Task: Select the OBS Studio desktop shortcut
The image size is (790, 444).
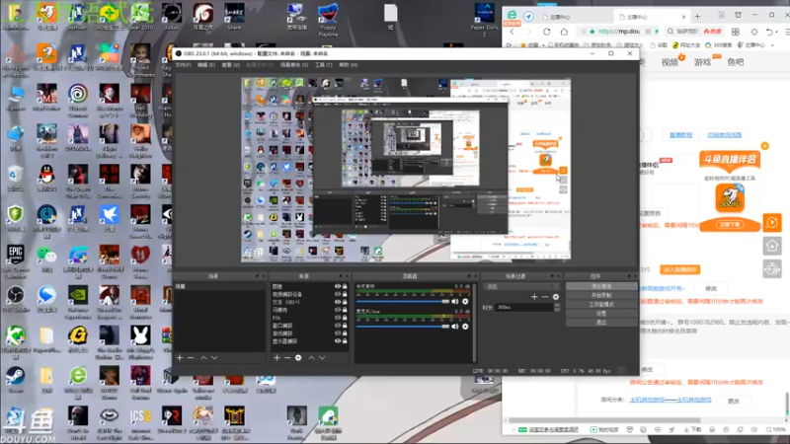Action: [15, 300]
